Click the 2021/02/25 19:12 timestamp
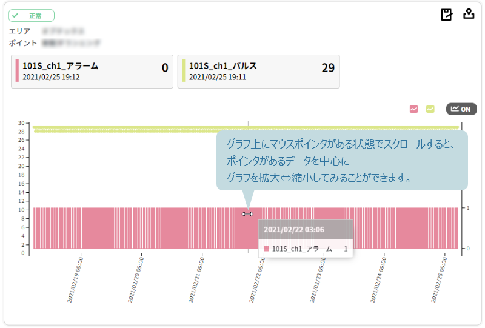Screen dimensions: 485x328 tap(51, 77)
